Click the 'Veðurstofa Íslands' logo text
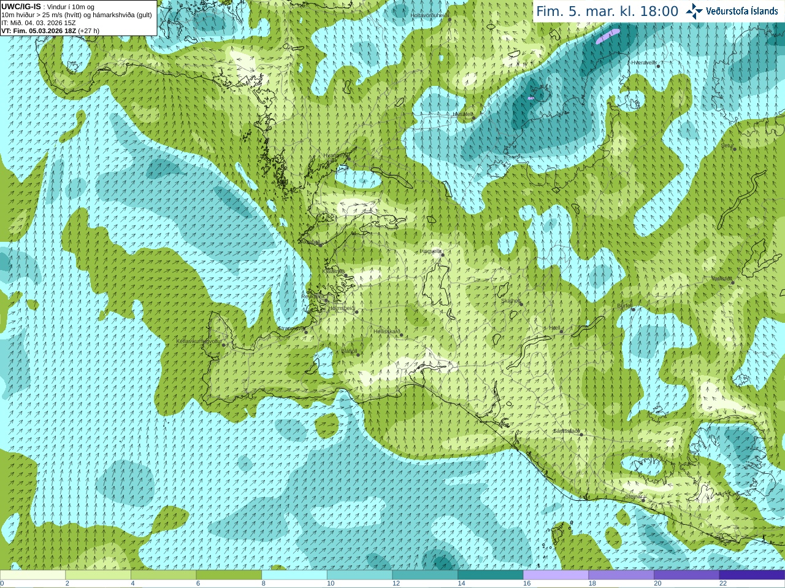 [742, 11]
